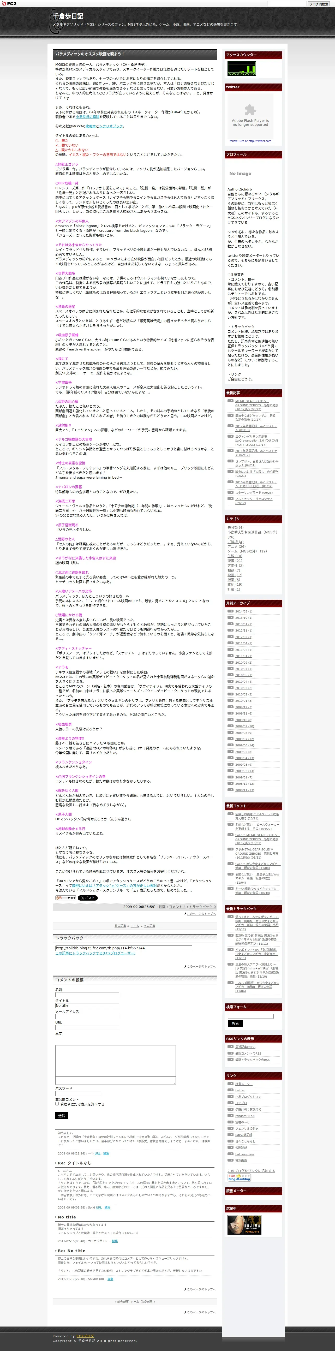Focus the 名前 comment input field
The image size is (335, 1351).
87,994
